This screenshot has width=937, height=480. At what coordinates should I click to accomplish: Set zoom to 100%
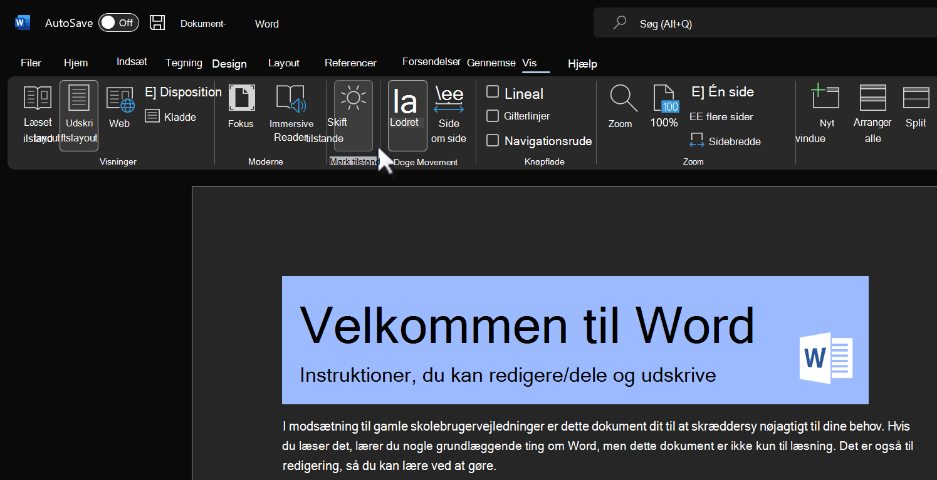[664, 107]
